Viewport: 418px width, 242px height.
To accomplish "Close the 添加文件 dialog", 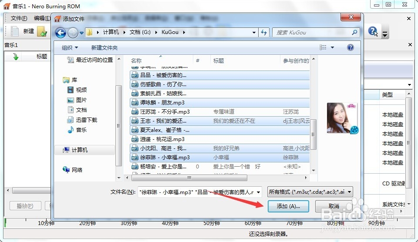I will click(x=351, y=17).
